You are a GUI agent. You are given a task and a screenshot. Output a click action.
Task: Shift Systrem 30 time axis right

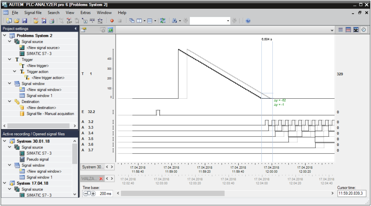click(x=112, y=167)
